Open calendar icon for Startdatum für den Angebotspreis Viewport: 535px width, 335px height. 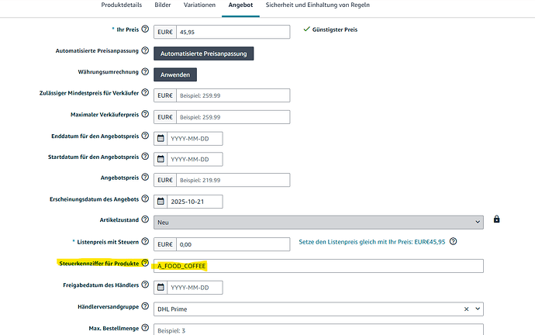160,159
